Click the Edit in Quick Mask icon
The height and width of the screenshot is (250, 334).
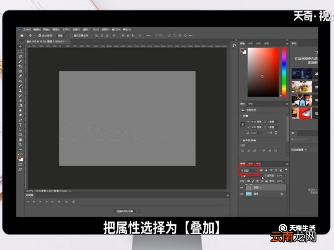[x=20, y=165]
